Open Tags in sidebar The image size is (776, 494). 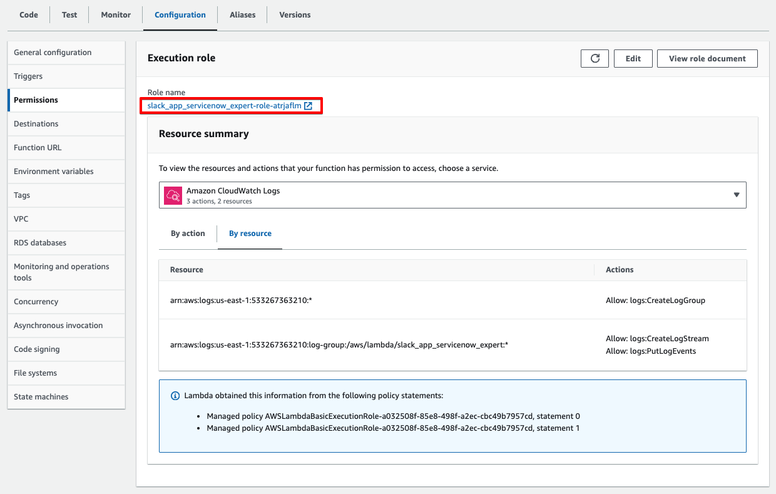tap(66, 195)
